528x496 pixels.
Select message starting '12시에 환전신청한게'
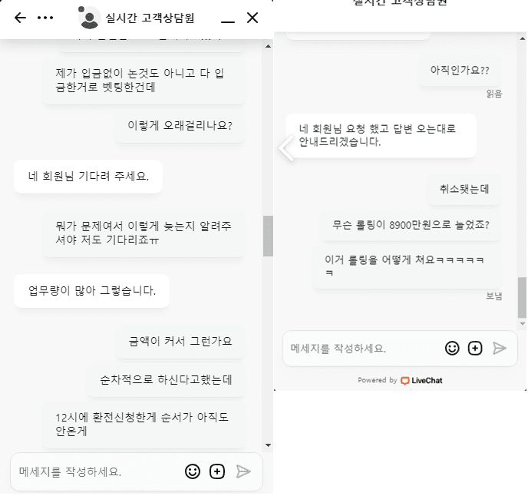(144, 425)
